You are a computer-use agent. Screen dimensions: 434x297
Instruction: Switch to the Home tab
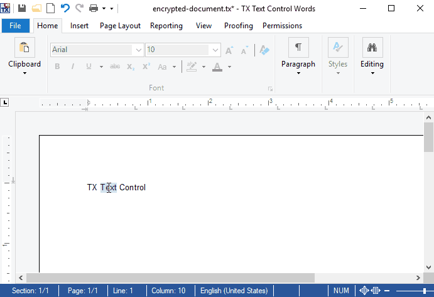(x=48, y=26)
